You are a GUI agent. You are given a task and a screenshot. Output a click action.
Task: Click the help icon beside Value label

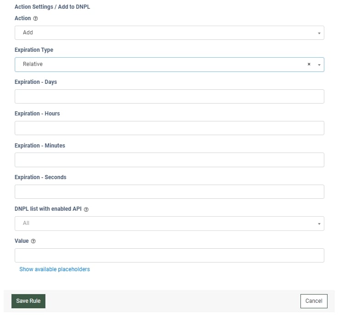click(33, 241)
